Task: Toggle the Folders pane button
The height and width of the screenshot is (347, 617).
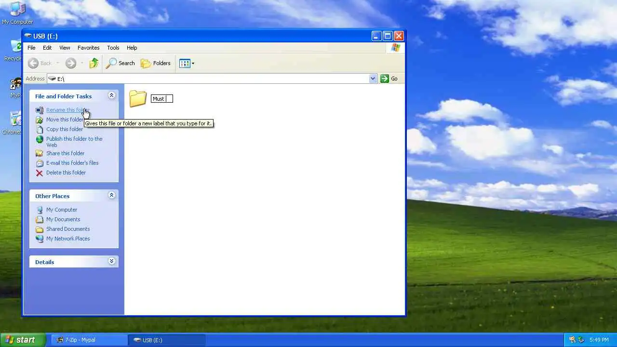Action: tap(156, 63)
